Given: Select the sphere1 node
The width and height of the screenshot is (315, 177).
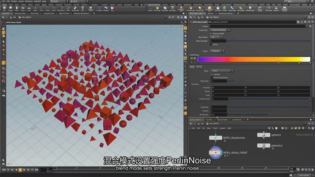Looking at the screenshot, I should 264,135.
